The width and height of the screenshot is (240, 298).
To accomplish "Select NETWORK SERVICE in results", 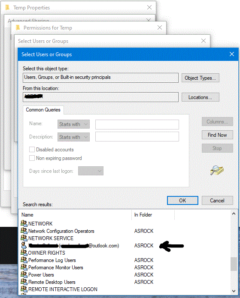I will point(51,238).
